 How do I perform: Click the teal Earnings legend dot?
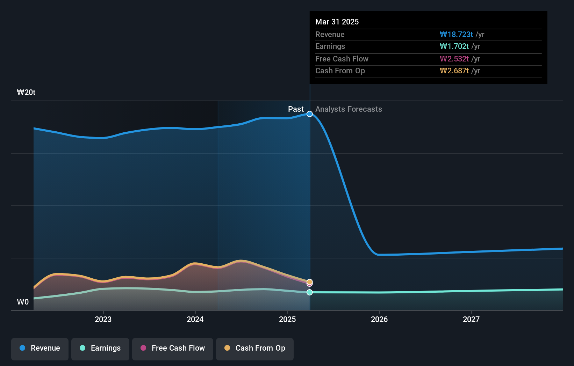[82, 348]
